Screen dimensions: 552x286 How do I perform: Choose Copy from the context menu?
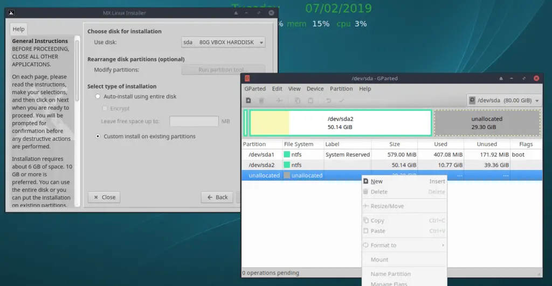click(x=404, y=220)
